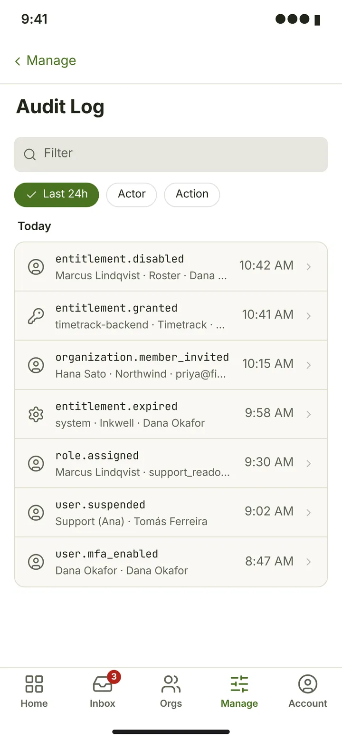
Task: Select the Inbox tab label
Action: [103, 703]
